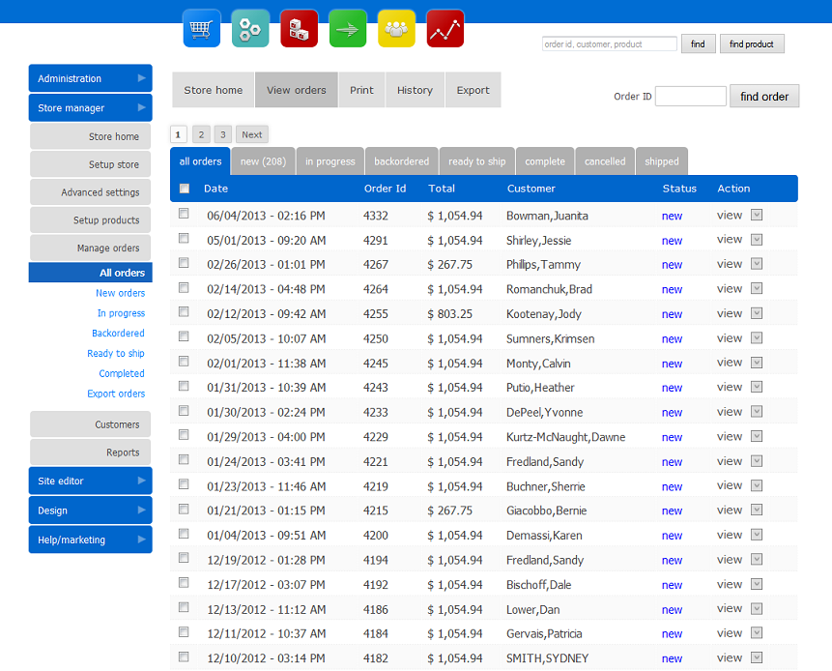Click the blue shopping cart icon

click(x=202, y=29)
